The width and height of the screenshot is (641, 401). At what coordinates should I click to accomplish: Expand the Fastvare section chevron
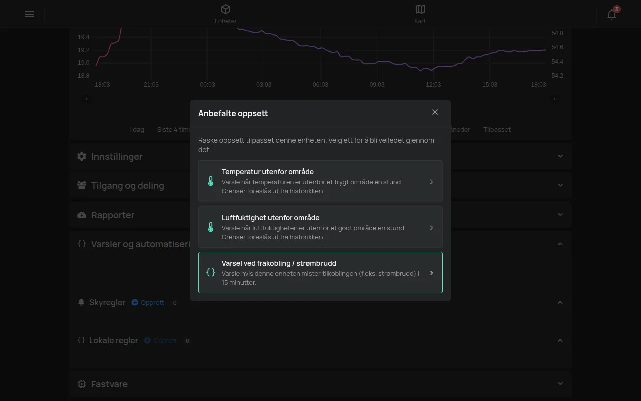tap(560, 384)
